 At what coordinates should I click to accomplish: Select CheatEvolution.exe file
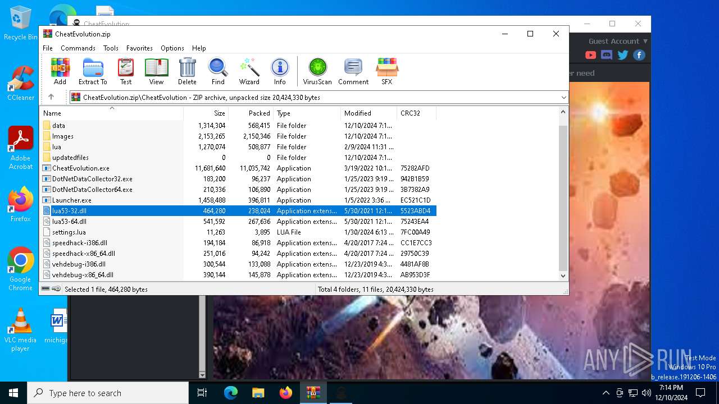click(x=238, y=168)
